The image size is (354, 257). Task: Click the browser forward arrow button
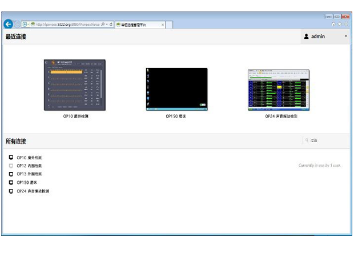point(18,25)
